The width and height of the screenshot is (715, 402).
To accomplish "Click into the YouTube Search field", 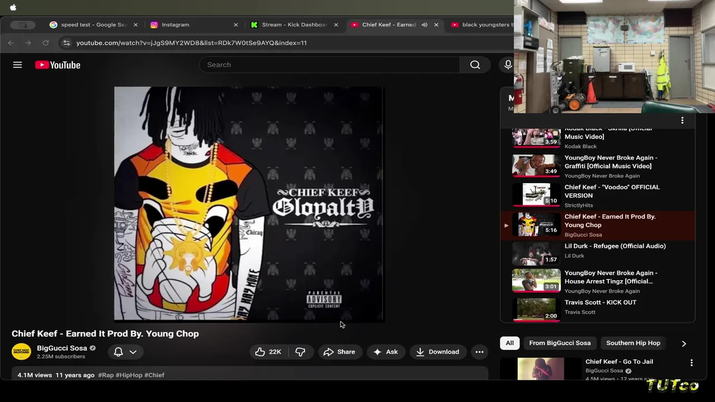I will tap(330, 65).
